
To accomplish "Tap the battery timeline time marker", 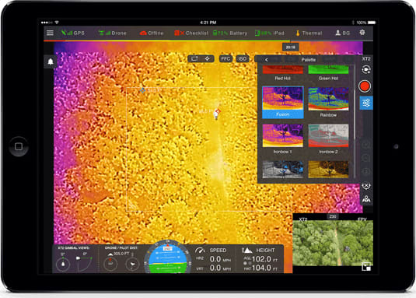I will 291,47.
